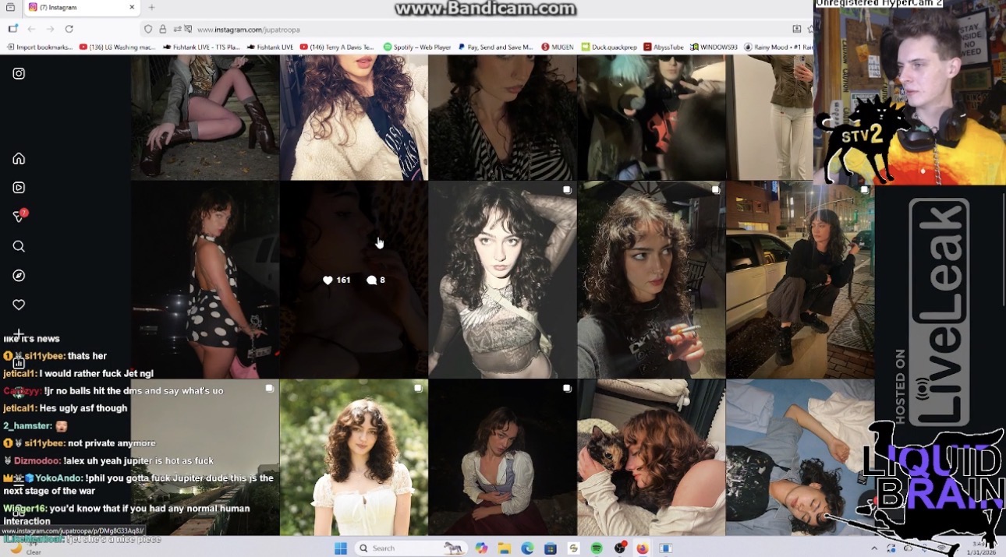Open MUGEN bookmark
Viewport: 1006px width, 557px height.
point(558,48)
